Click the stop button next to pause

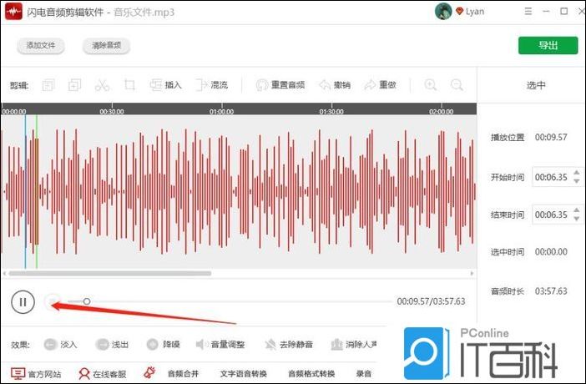pyautogui.click(x=52, y=301)
